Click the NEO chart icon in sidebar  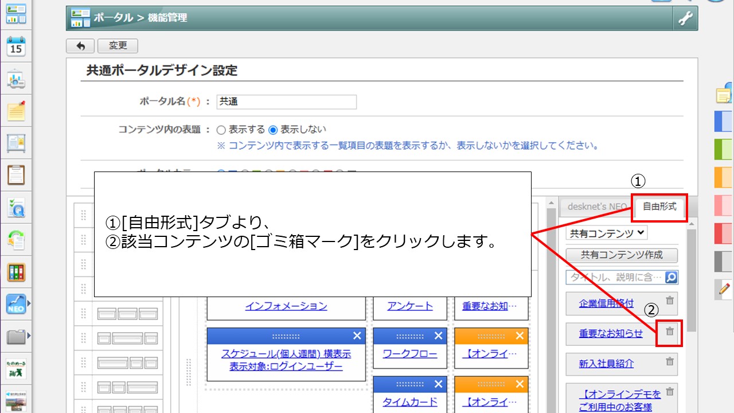pos(15,304)
